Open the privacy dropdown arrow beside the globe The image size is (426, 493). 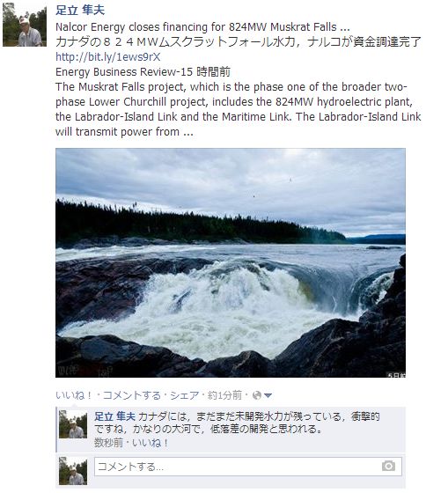(268, 395)
